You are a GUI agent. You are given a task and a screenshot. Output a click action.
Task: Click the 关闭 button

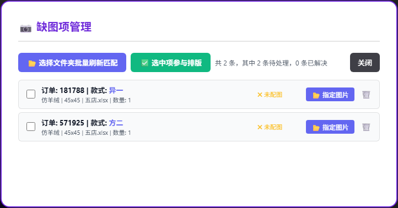(x=365, y=63)
